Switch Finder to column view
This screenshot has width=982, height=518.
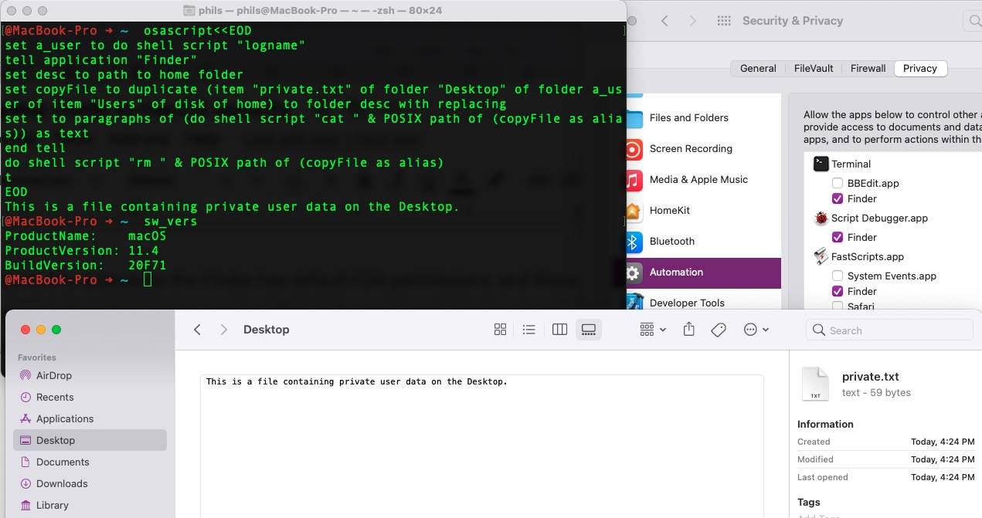559,330
